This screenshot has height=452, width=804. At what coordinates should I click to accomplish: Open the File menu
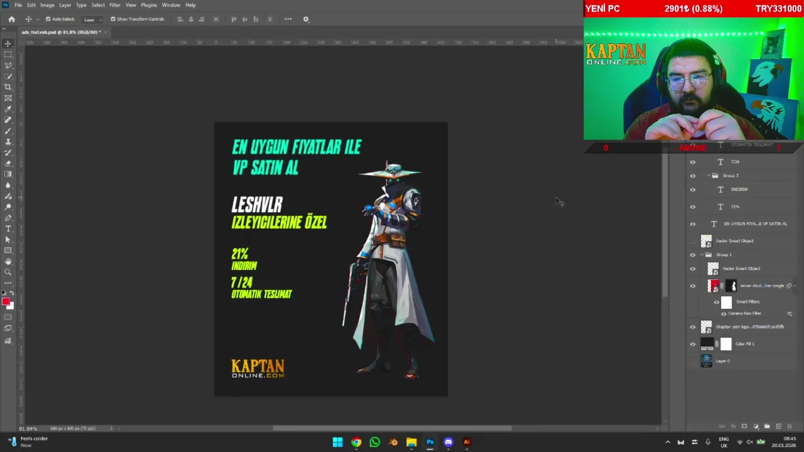coord(18,5)
